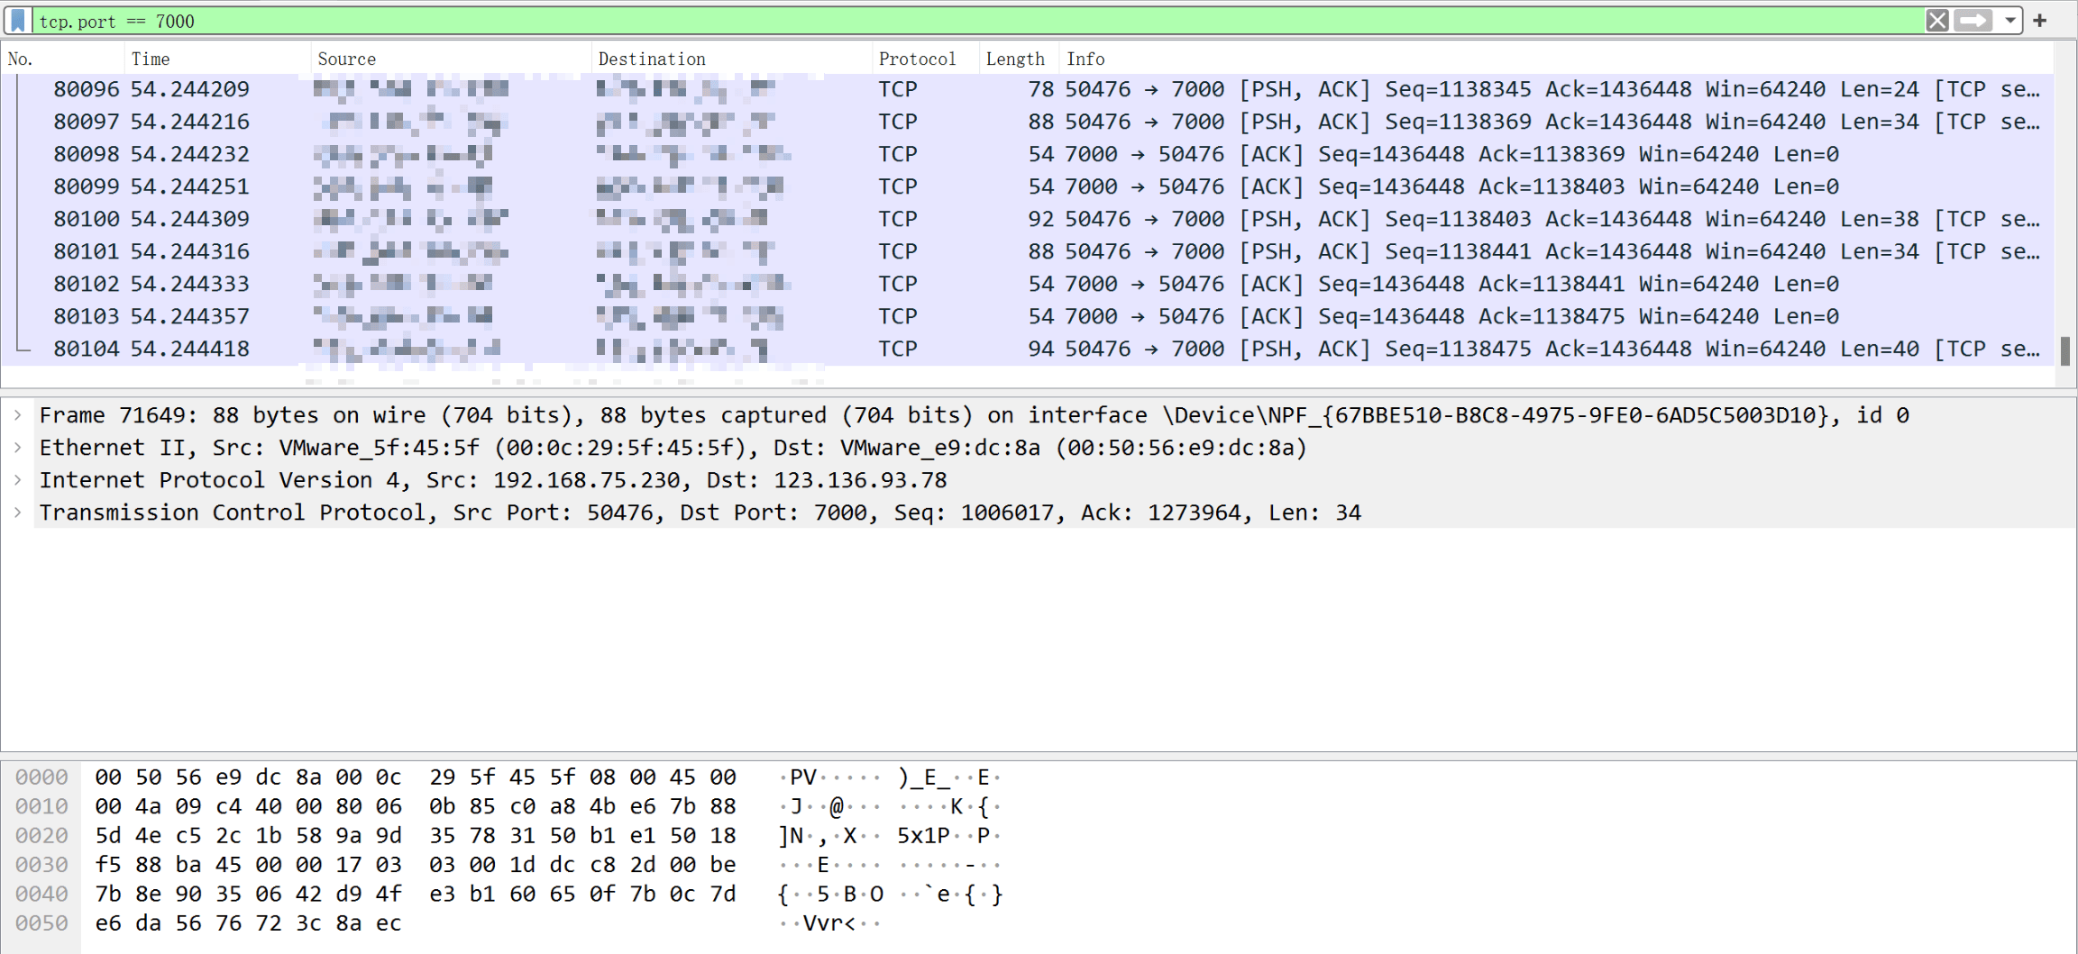This screenshot has width=2078, height=954.
Task: Select packet number 80096 row
Action: [x=1028, y=89]
